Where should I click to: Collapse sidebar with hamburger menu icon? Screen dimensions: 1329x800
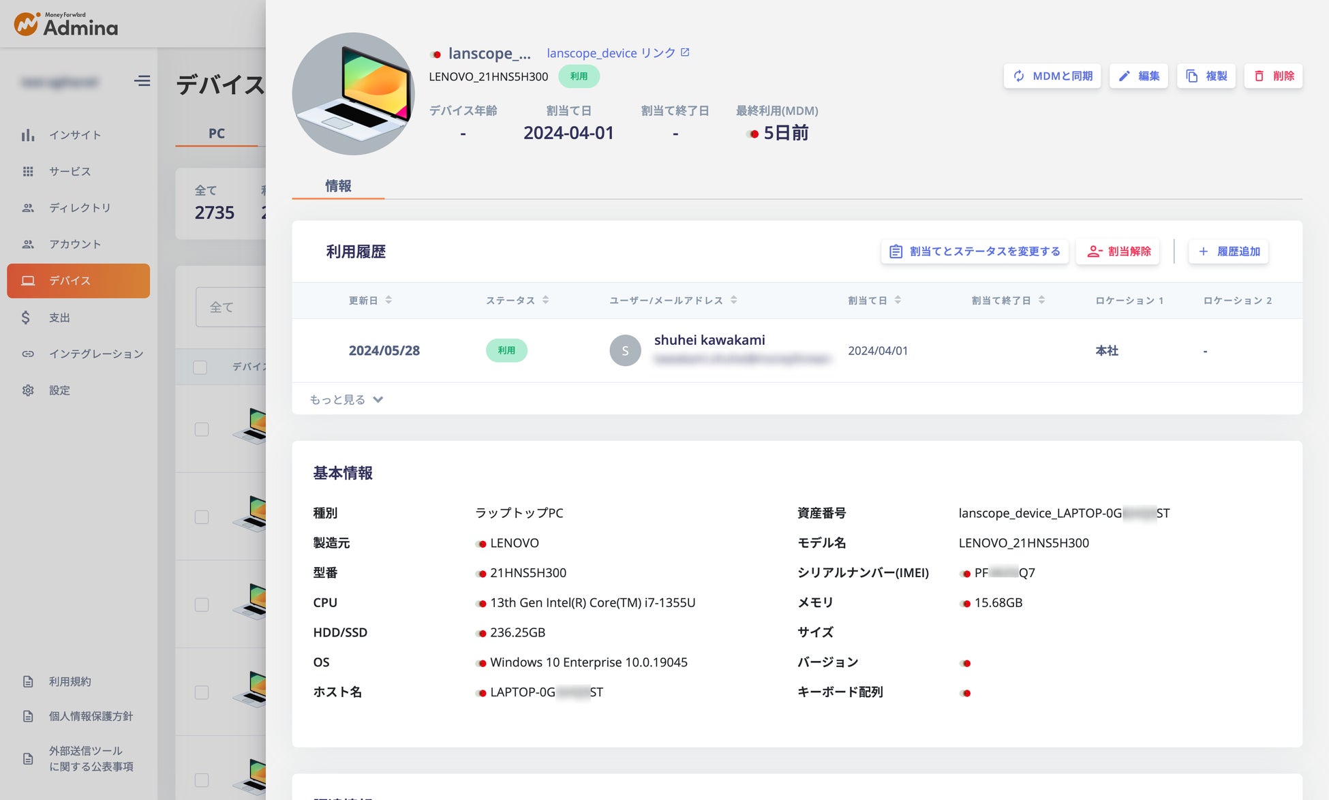[x=142, y=81]
